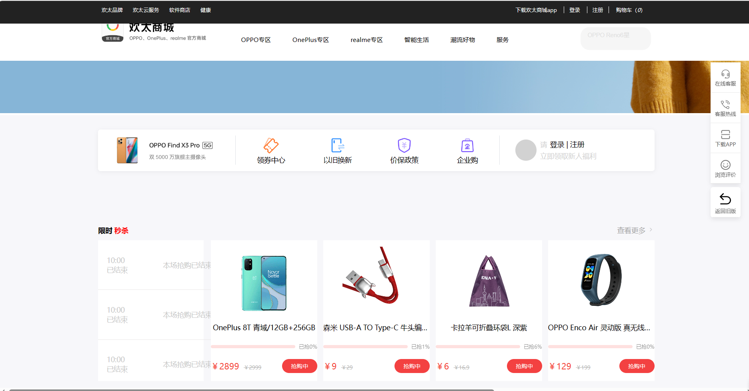Open the 客服热线 phone hotline icon

point(725,104)
